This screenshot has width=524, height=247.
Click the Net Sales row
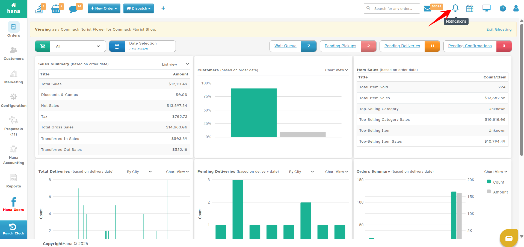coord(114,106)
